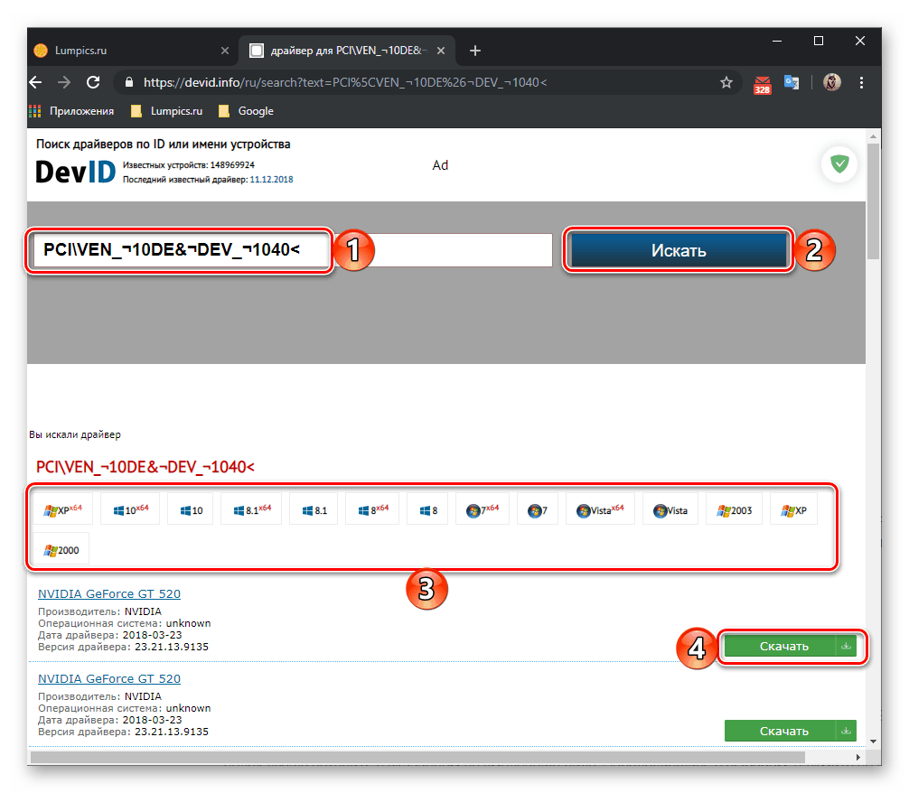Click the Ad placeholder text
Screen dimensions: 909x793
(x=440, y=165)
